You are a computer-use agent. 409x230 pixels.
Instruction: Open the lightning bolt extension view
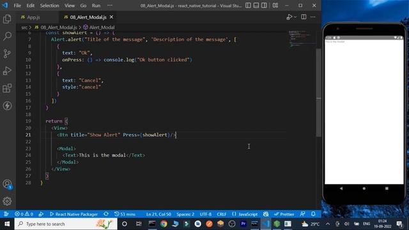tap(7, 105)
